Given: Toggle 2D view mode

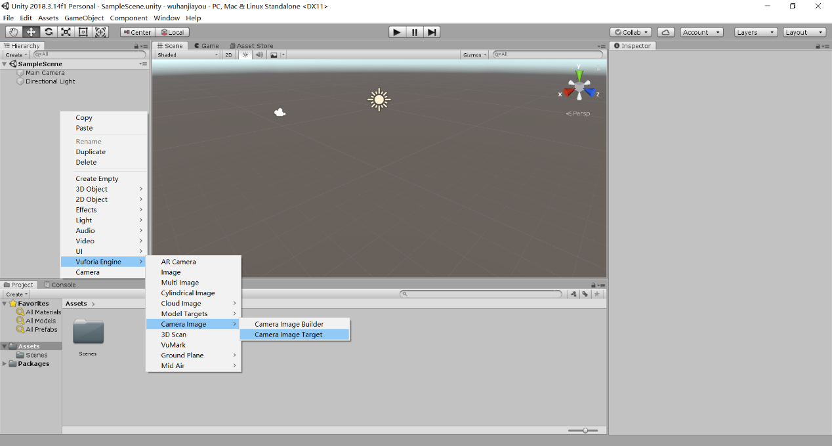Looking at the screenshot, I should [x=229, y=55].
